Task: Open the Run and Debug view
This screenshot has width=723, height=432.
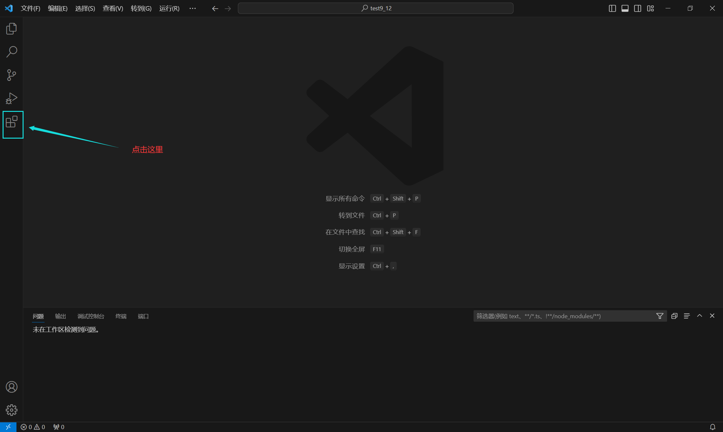Action: pos(11,98)
